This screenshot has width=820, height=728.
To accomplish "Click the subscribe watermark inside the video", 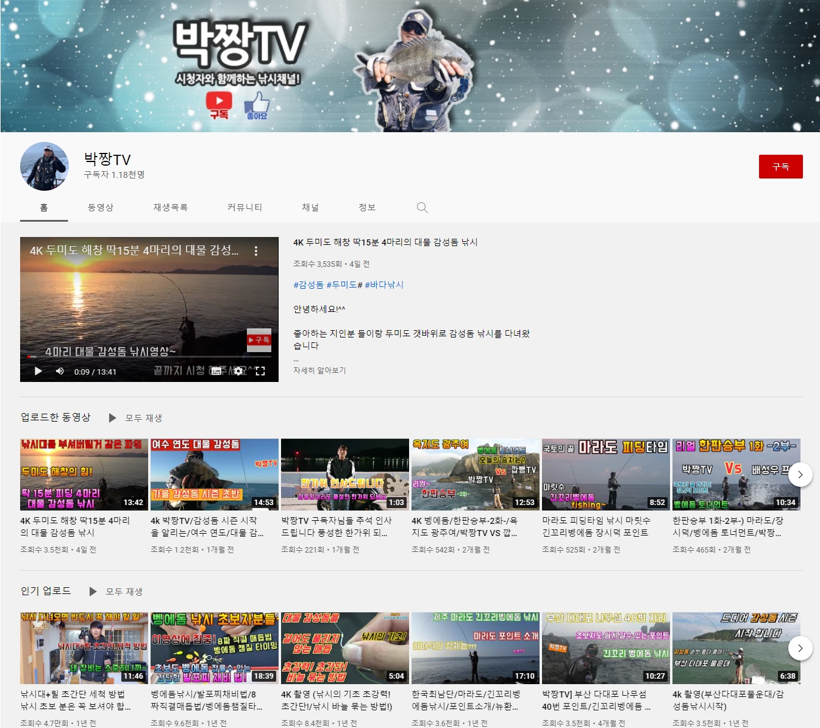I will (259, 340).
